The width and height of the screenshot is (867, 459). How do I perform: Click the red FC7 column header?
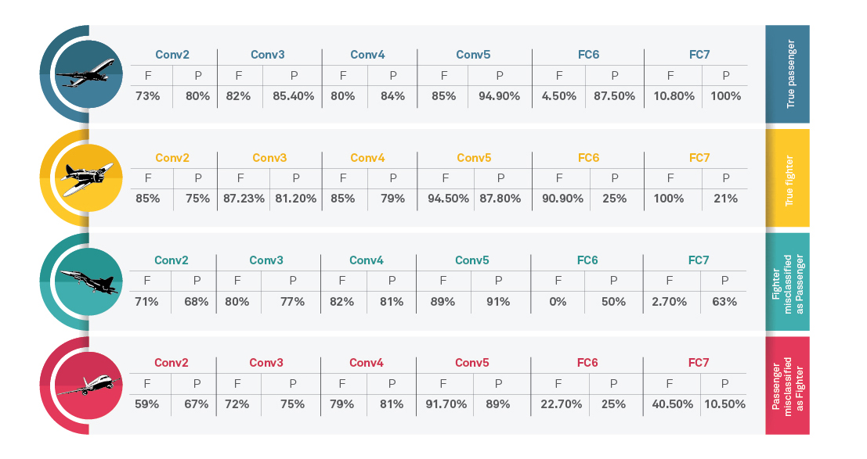click(699, 363)
